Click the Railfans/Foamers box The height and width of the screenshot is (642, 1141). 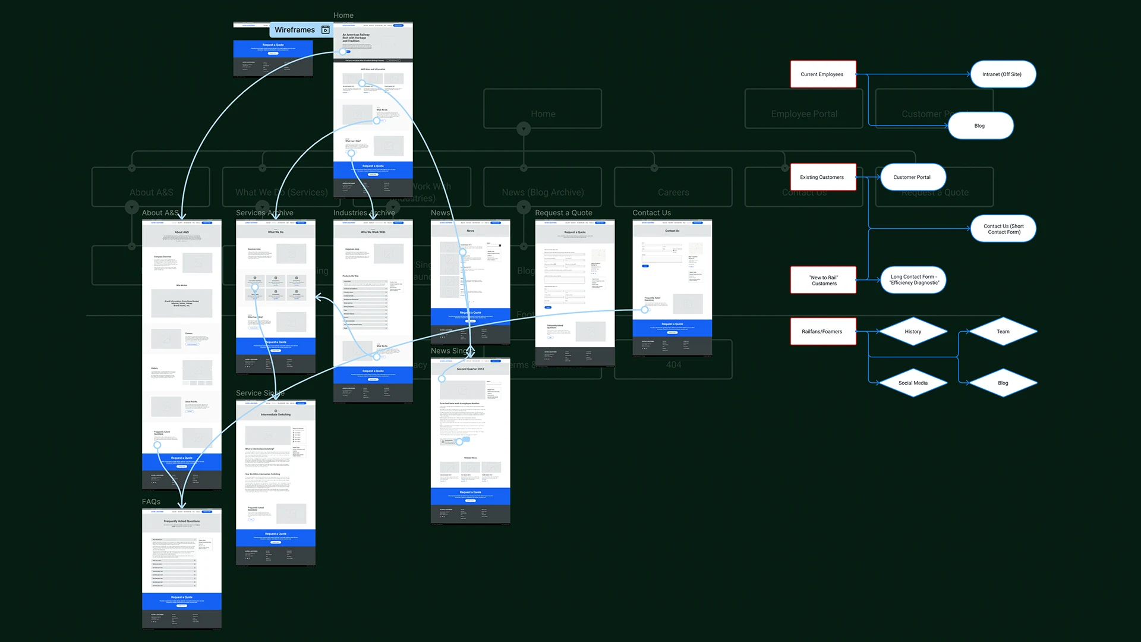tap(822, 332)
